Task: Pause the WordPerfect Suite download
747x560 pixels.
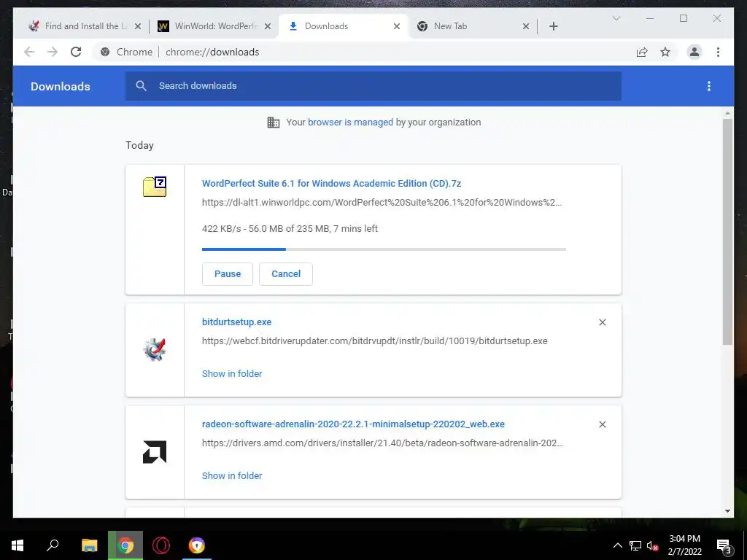Action: click(228, 274)
